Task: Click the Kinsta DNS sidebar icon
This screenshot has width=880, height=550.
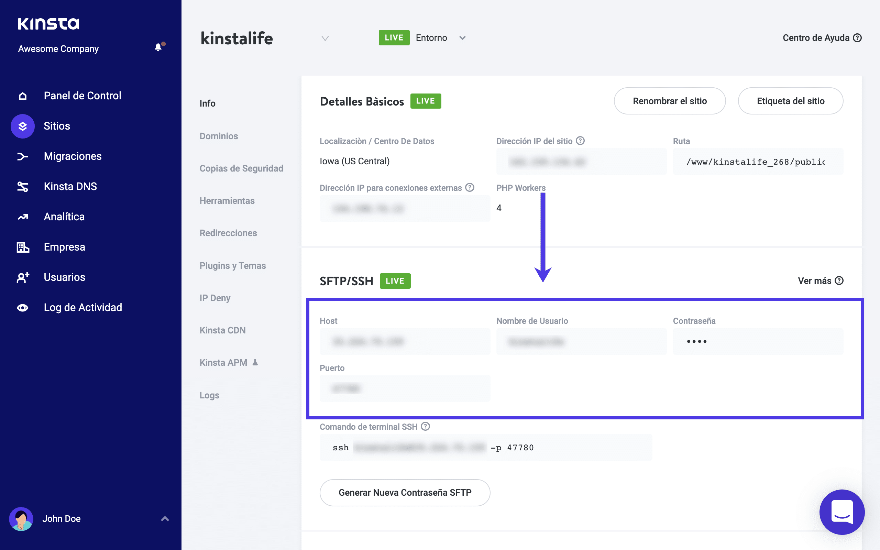Action: click(x=23, y=187)
